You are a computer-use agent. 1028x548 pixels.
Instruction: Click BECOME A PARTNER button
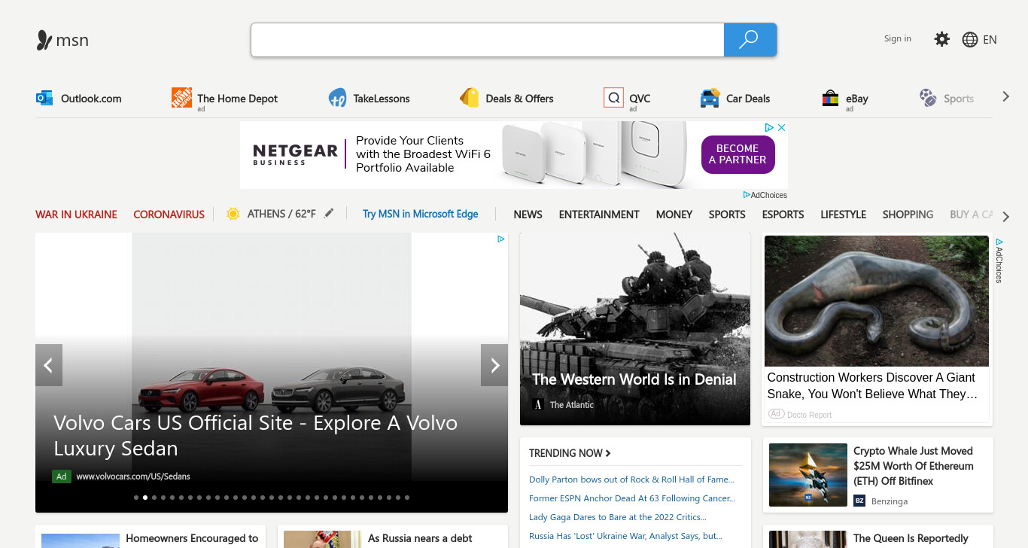[738, 154]
